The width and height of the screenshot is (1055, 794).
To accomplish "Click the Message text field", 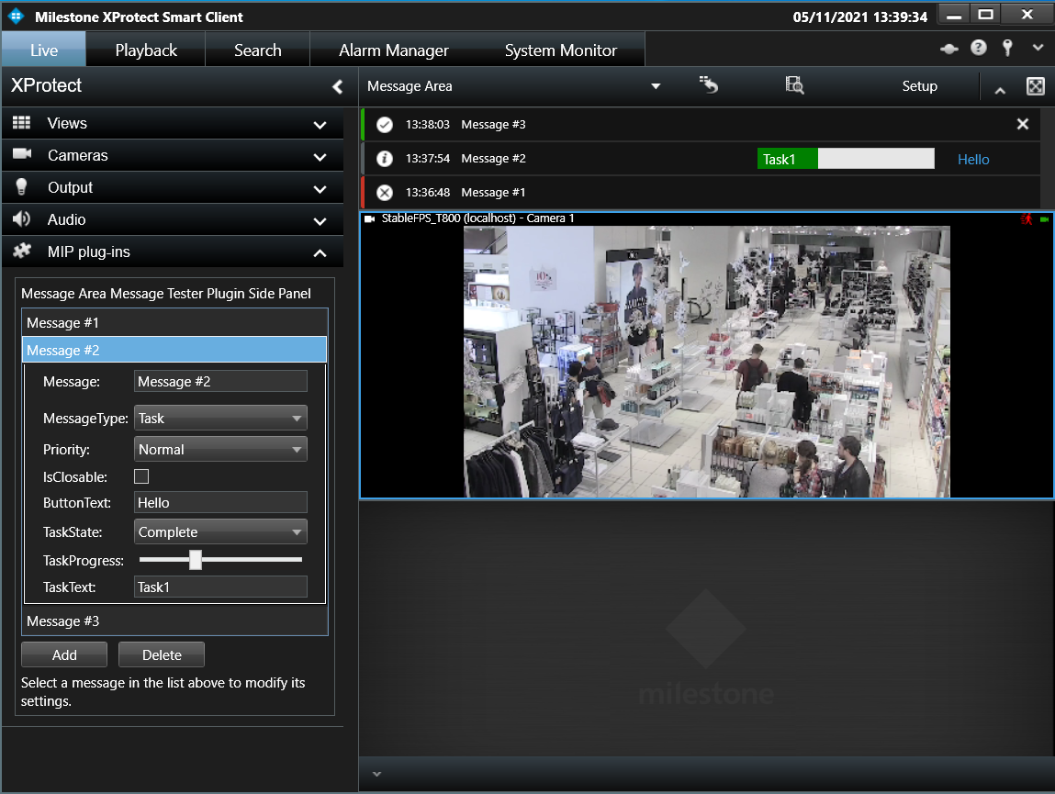I will [x=220, y=382].
